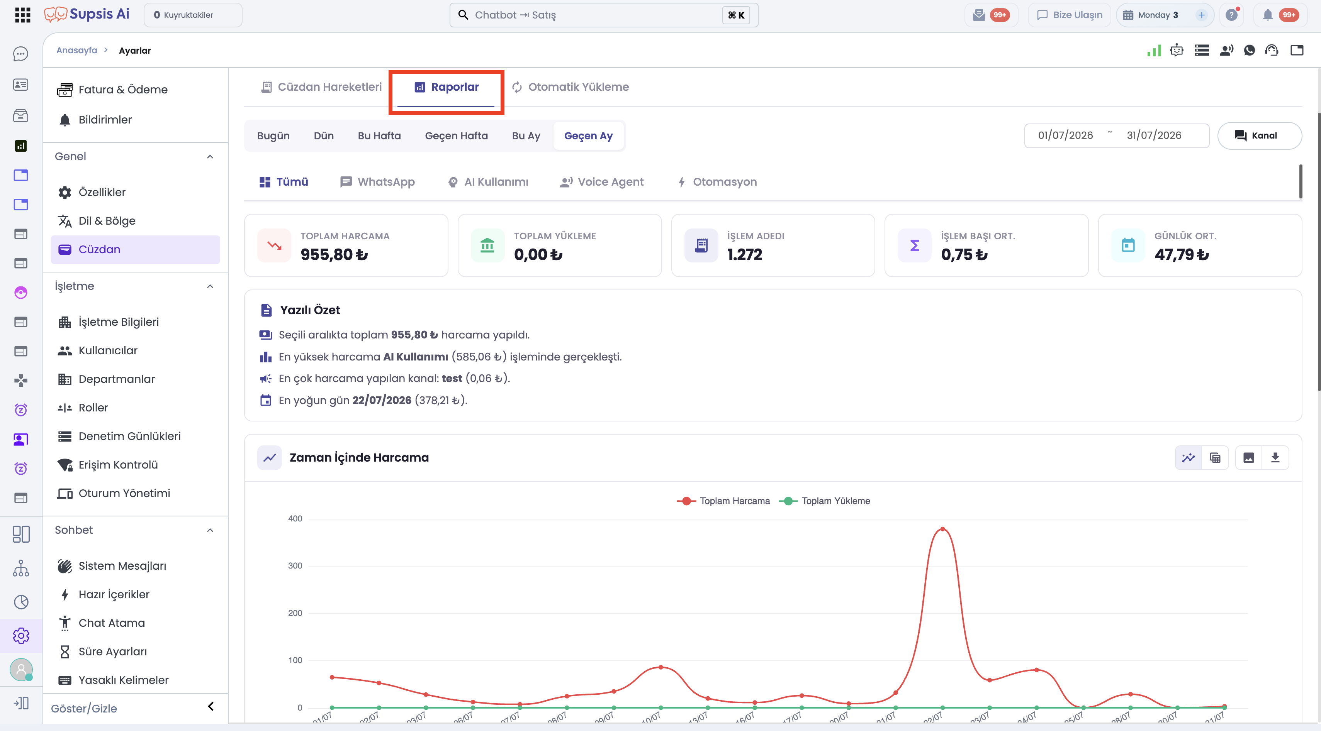The height and width of the screenshot is (731, 1321).
Task: Save the chart as an image
Action: (x=1249, y=457)
